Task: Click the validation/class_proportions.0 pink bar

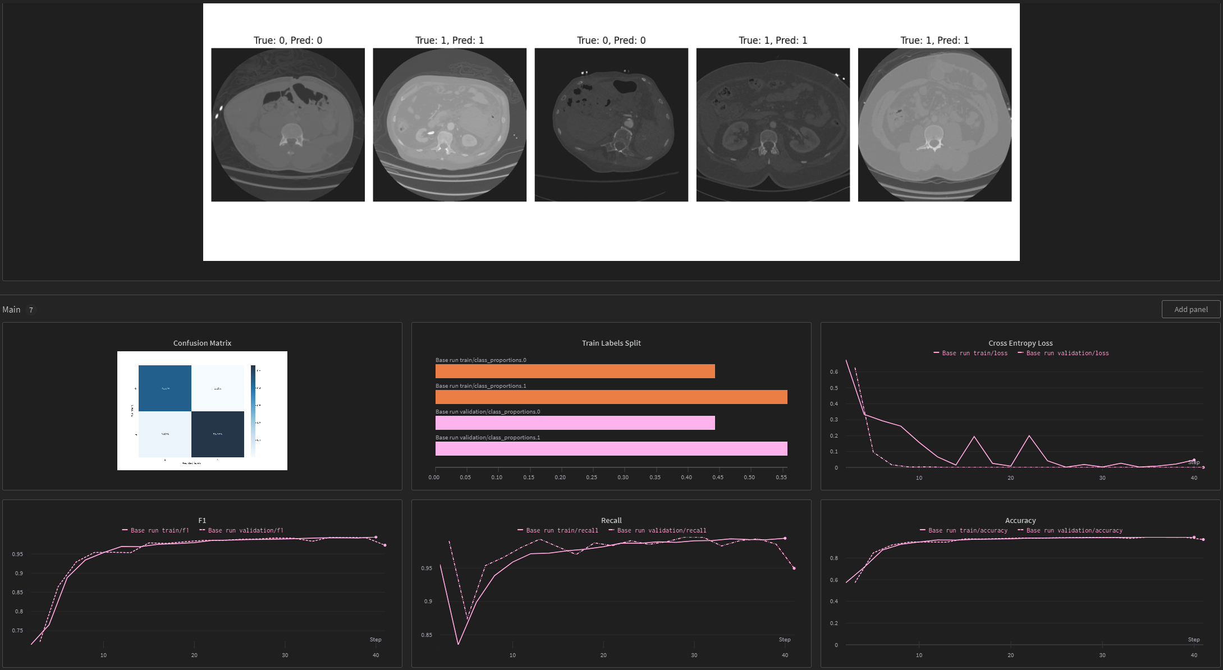Action: [x=575, y=423]
